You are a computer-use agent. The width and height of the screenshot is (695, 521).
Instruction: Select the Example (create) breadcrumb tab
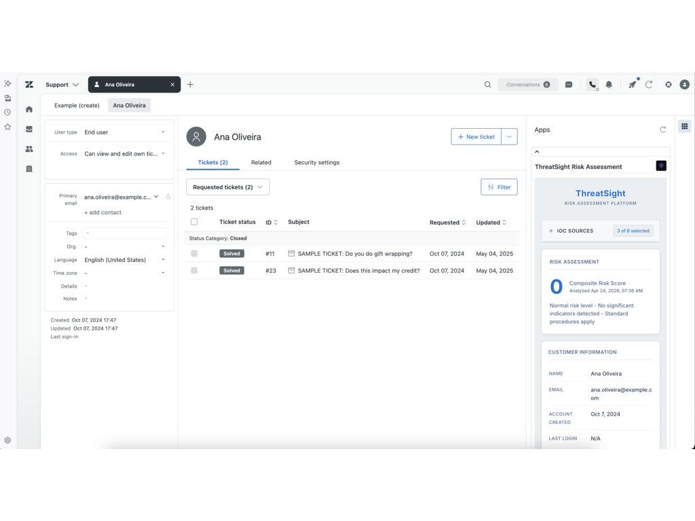point(77,105)
